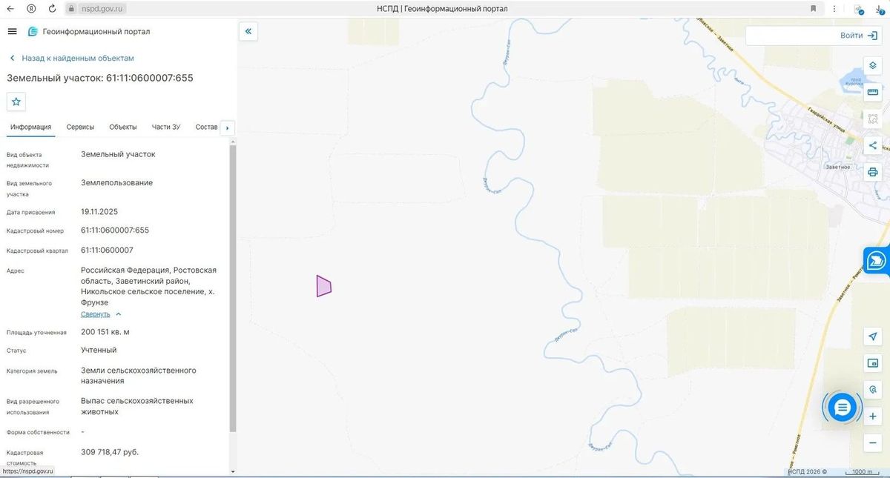Viewport: 890px width, 478px height.
Task: Open the Объекты tab
Action: coord(123,127)
